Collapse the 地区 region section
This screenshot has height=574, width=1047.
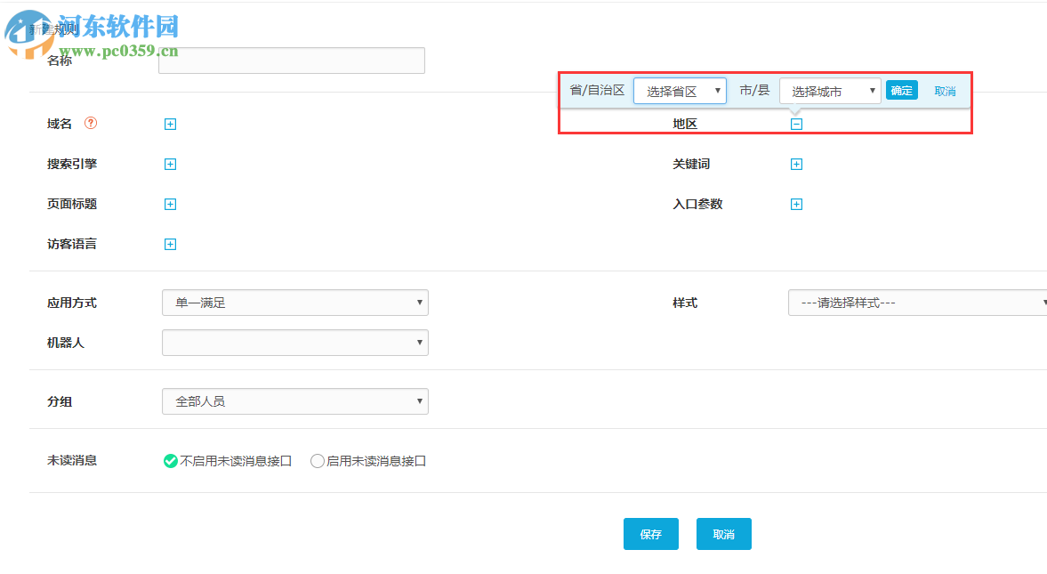[x=796, y=123]
